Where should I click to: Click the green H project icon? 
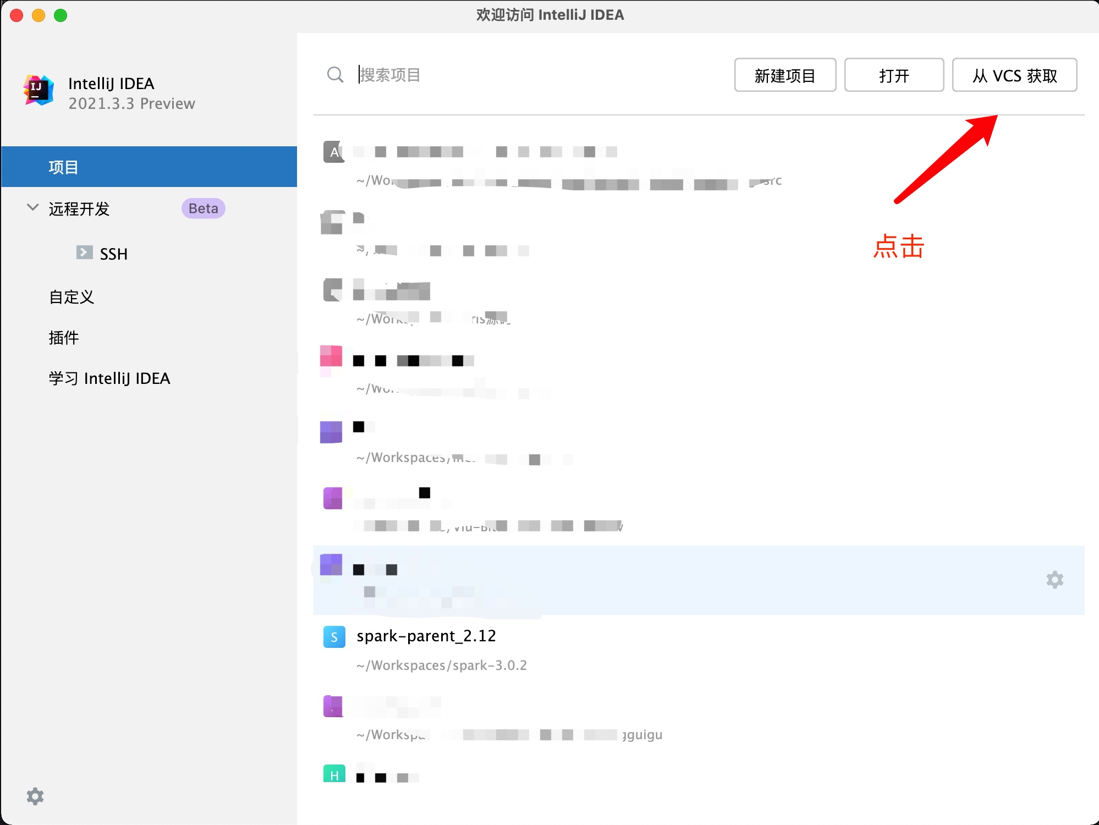334,774
